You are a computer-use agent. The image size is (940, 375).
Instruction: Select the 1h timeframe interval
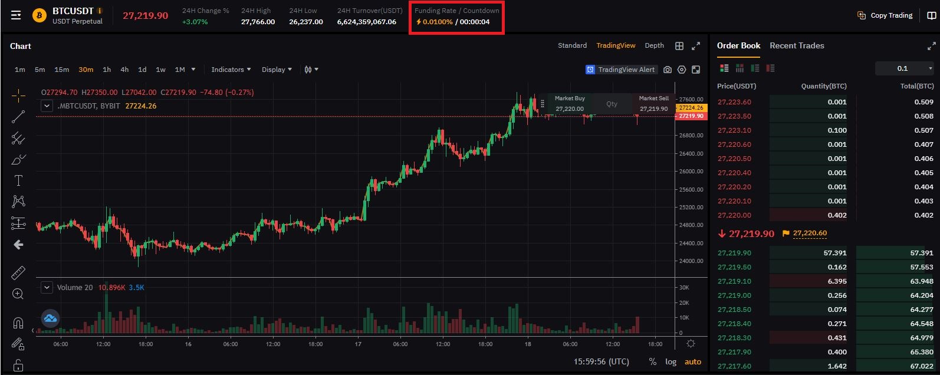click(107, 70)
